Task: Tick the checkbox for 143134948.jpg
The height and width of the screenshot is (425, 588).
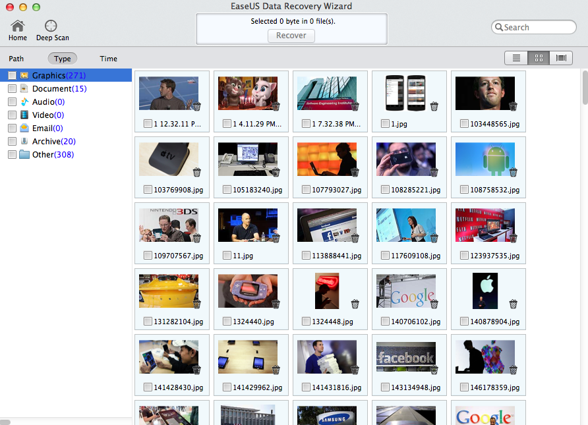Action: (385, 387)
